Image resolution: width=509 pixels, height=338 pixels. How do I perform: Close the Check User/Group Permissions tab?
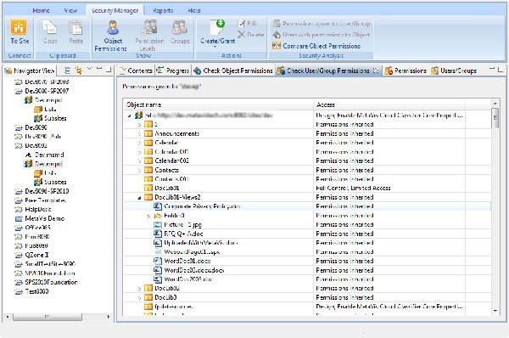pyautogui.click(x=376, y=70)
